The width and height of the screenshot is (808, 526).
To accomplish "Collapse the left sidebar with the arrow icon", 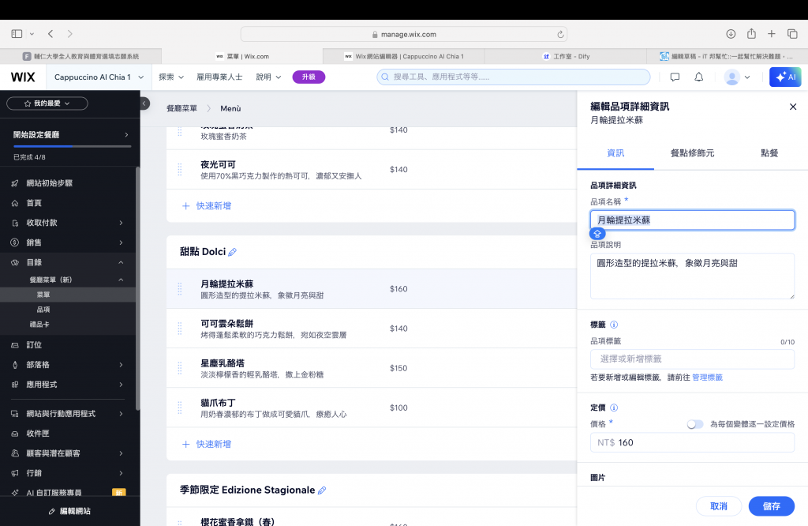I will tap(145, 103).
